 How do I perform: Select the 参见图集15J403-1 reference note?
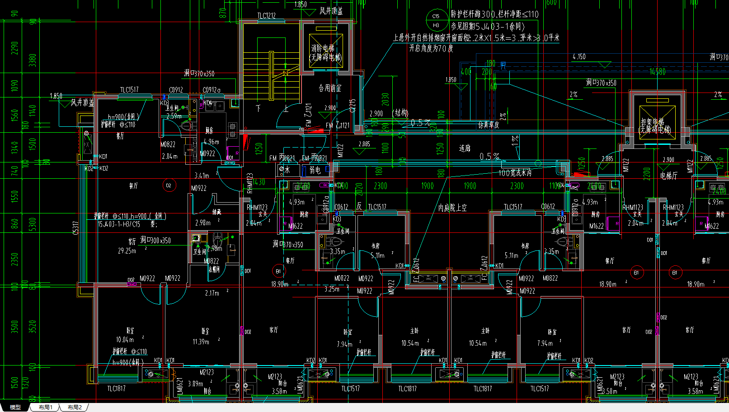[488, 26]
